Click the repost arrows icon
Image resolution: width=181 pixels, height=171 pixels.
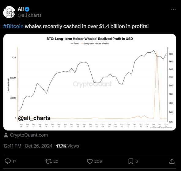49,161
